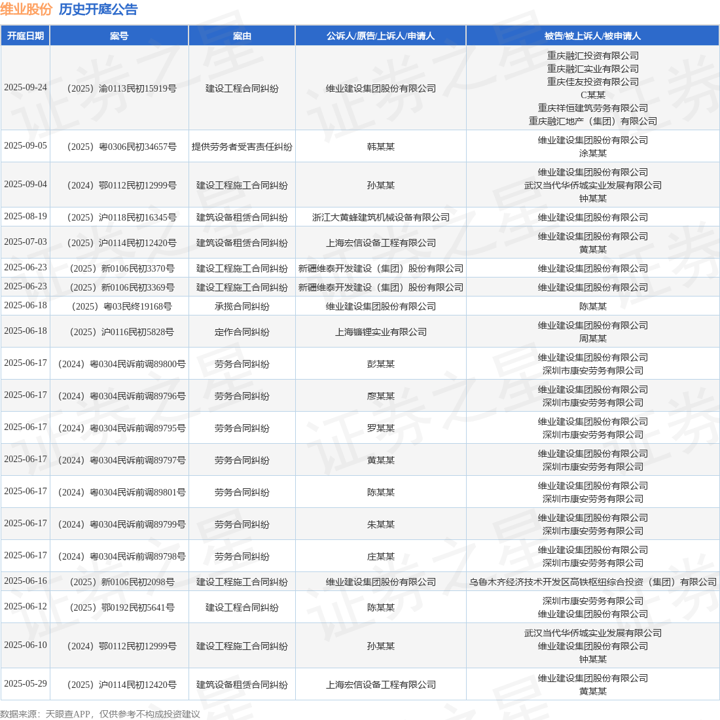The image size is (720, 720).
Task: Click 浙江大黄蜂建筑机械设备有限公司 plaintiff
Action: point(381,218)
